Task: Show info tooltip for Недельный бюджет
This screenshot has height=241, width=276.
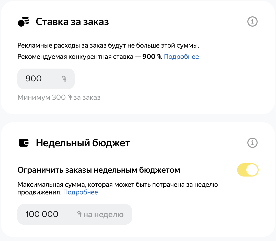Action: pos(252,143)
